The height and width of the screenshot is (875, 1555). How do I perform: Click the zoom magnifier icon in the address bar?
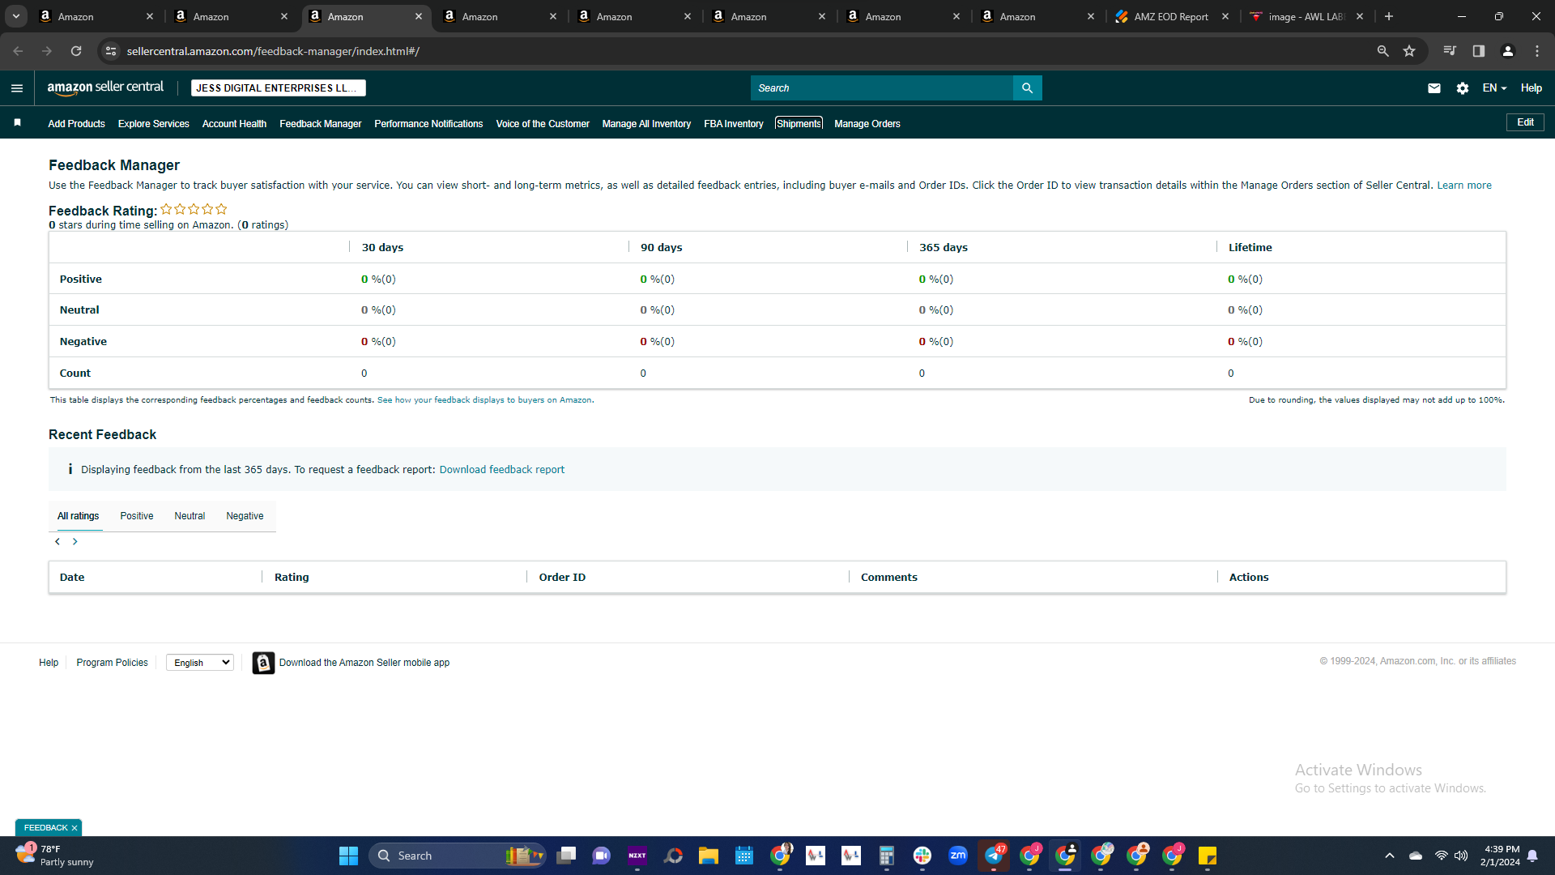(1382, 51)
